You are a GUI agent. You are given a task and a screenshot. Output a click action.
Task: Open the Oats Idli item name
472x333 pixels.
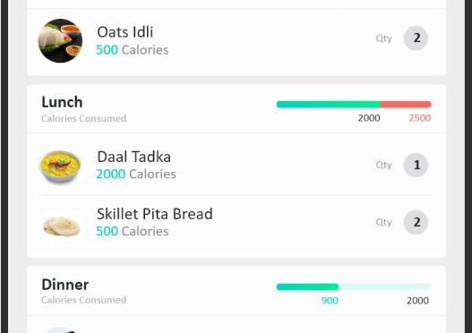click(125, 32)
